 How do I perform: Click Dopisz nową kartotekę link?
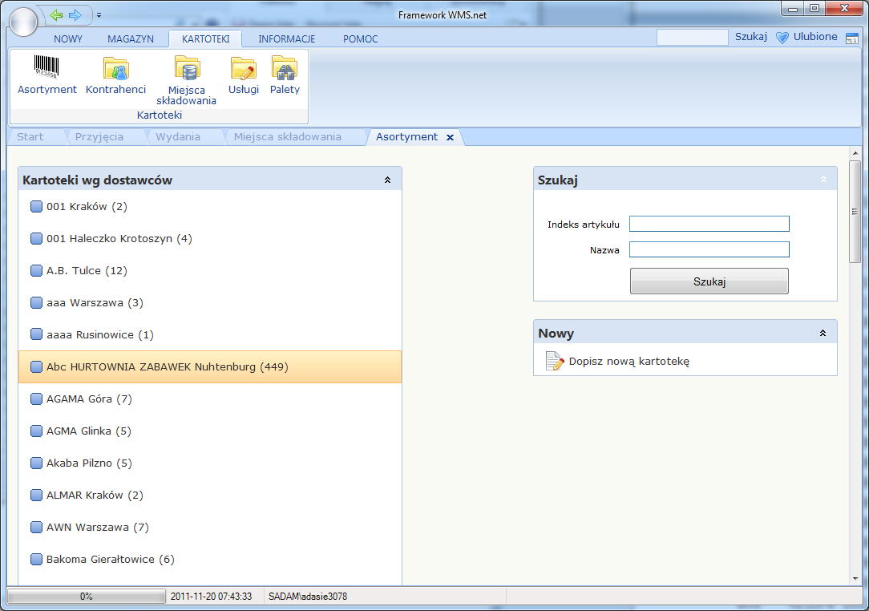click(629, 362)
